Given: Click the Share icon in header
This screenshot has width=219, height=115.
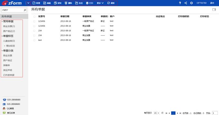Looking at the screenshot, I should click(x=186, y=3).
